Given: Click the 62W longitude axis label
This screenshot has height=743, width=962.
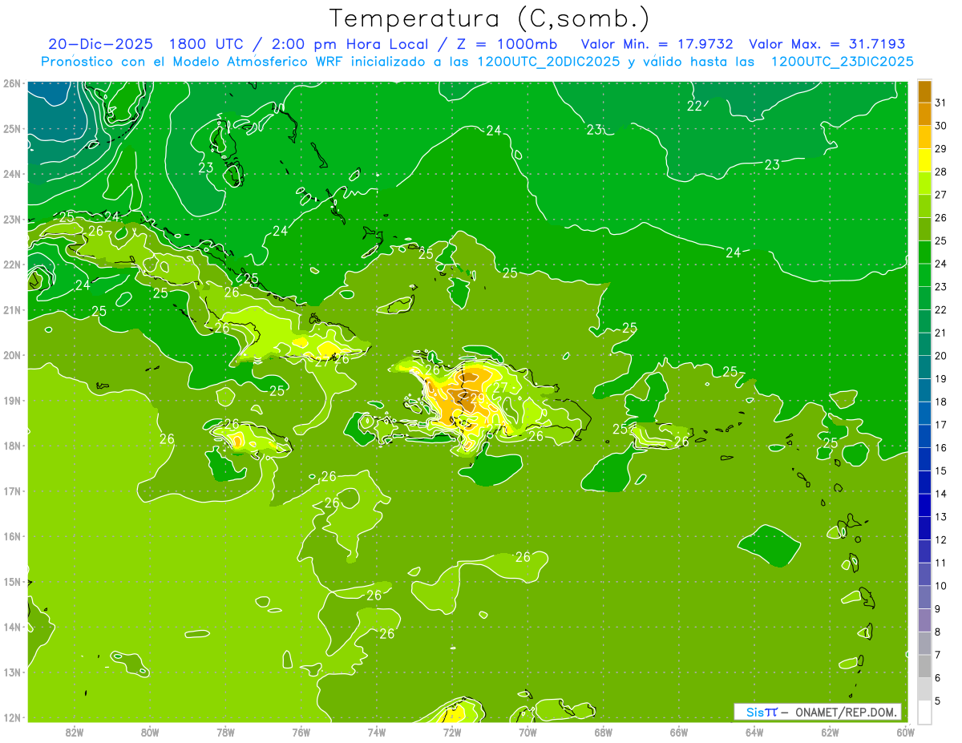Looking at the screenshot, I should coord(830,732).
